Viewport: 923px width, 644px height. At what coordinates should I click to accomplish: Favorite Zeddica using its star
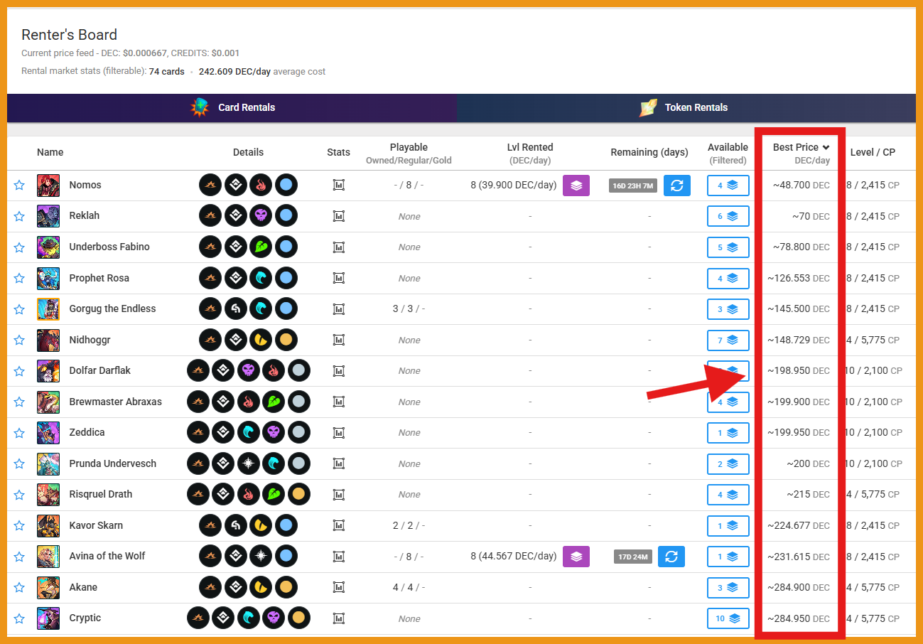[19, 433]
